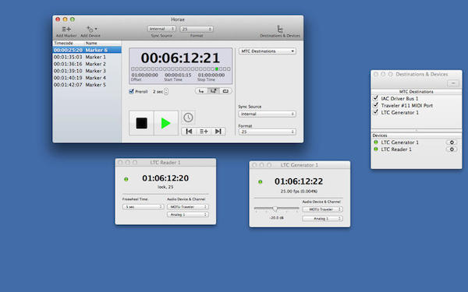Open the Freewheel Time dropdown in LTC Reader 1
Screen dimensions: 468x292
143,207
